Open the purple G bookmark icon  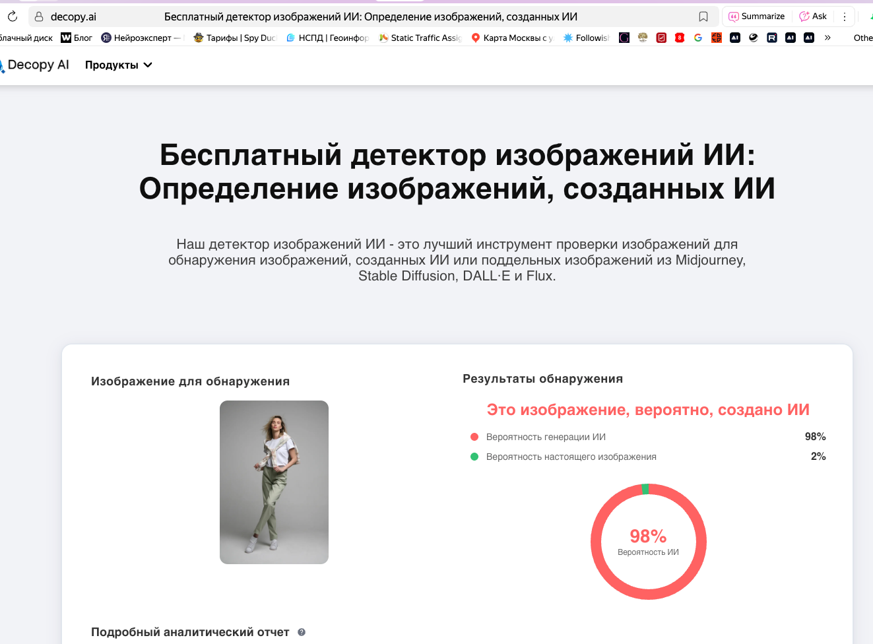(624, 38)
